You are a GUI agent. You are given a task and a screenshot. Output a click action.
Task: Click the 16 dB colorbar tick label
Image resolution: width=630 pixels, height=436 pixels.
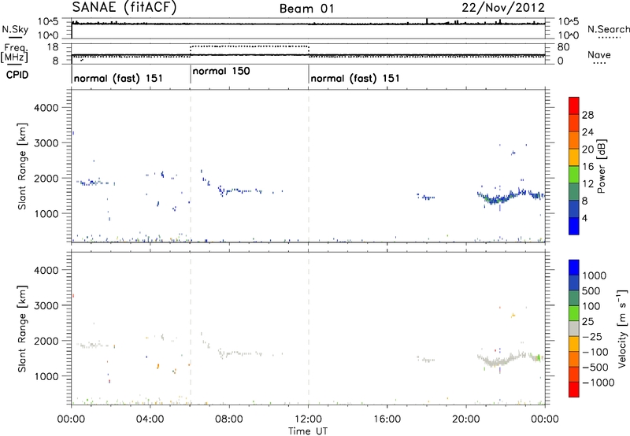coord(587,167)
